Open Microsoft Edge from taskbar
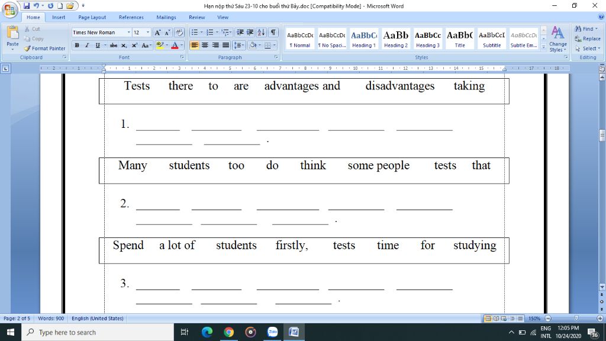This screenshot has width=606, height=341. coord(207,332)
